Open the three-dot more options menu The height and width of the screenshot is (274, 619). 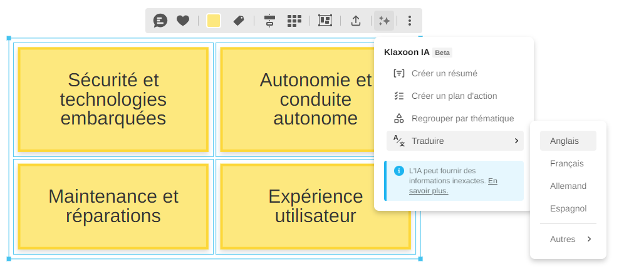click(x=410, y=21)
